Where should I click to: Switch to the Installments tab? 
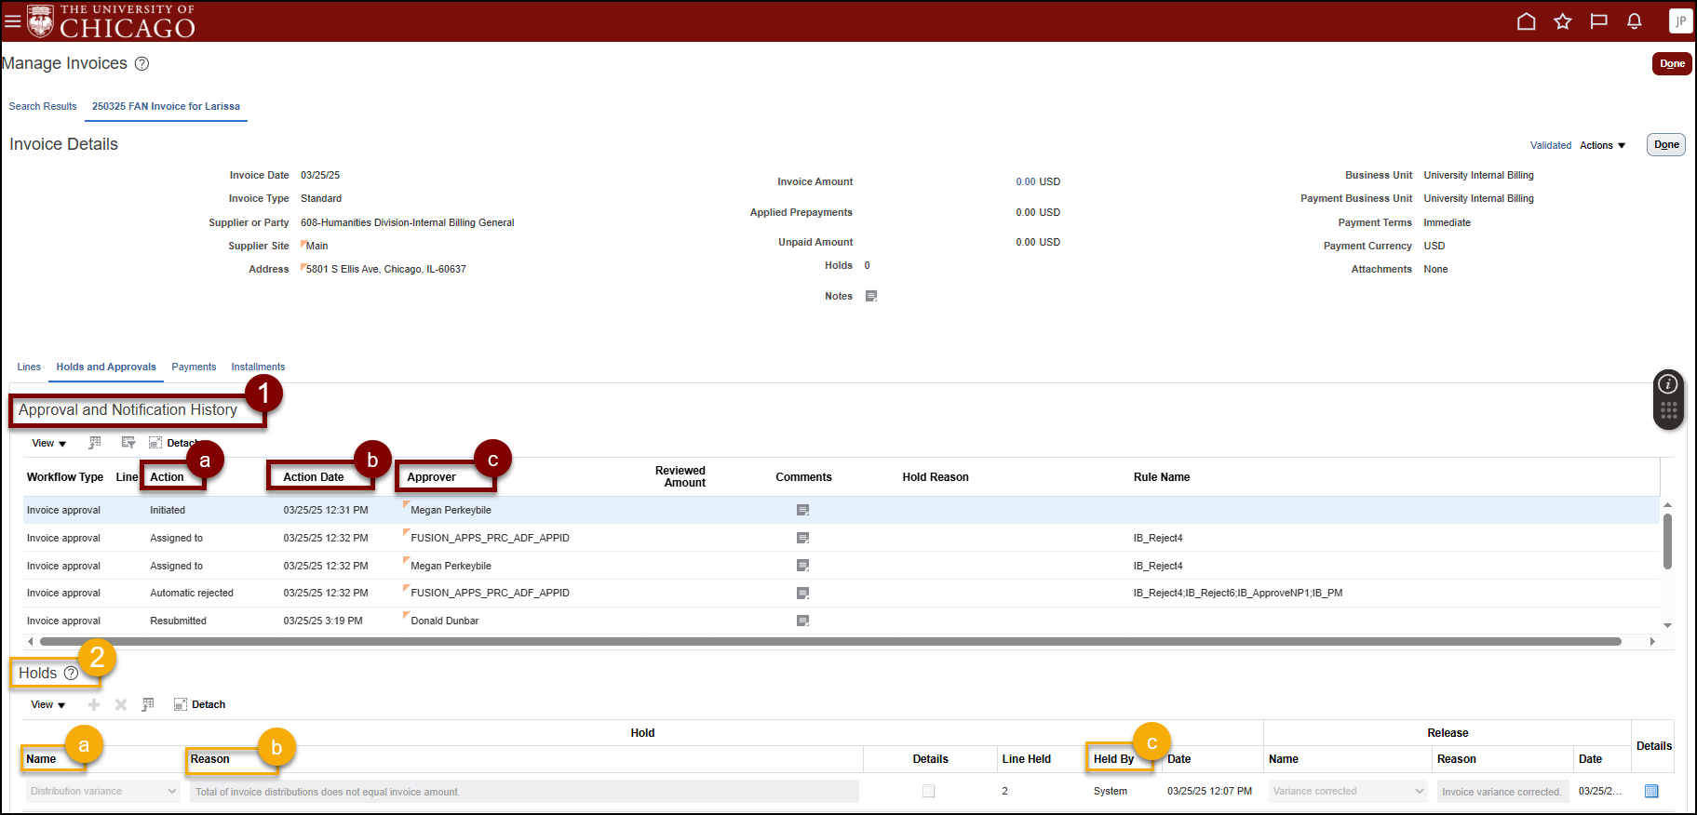coord(258,367)
